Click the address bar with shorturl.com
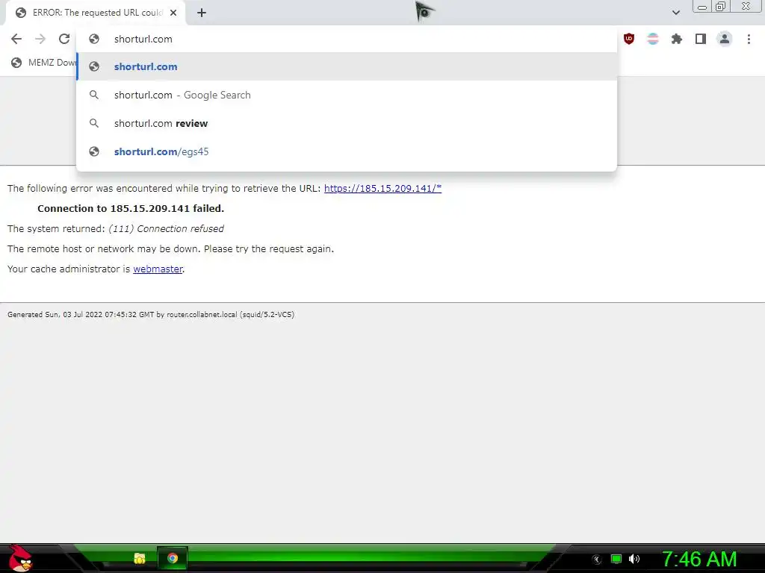 [347, 39]
